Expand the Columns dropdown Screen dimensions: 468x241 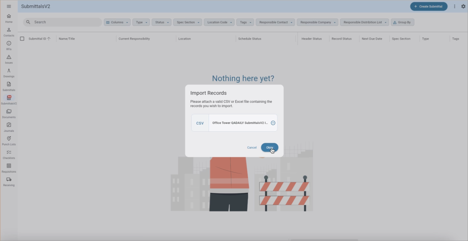coord(117,22)
